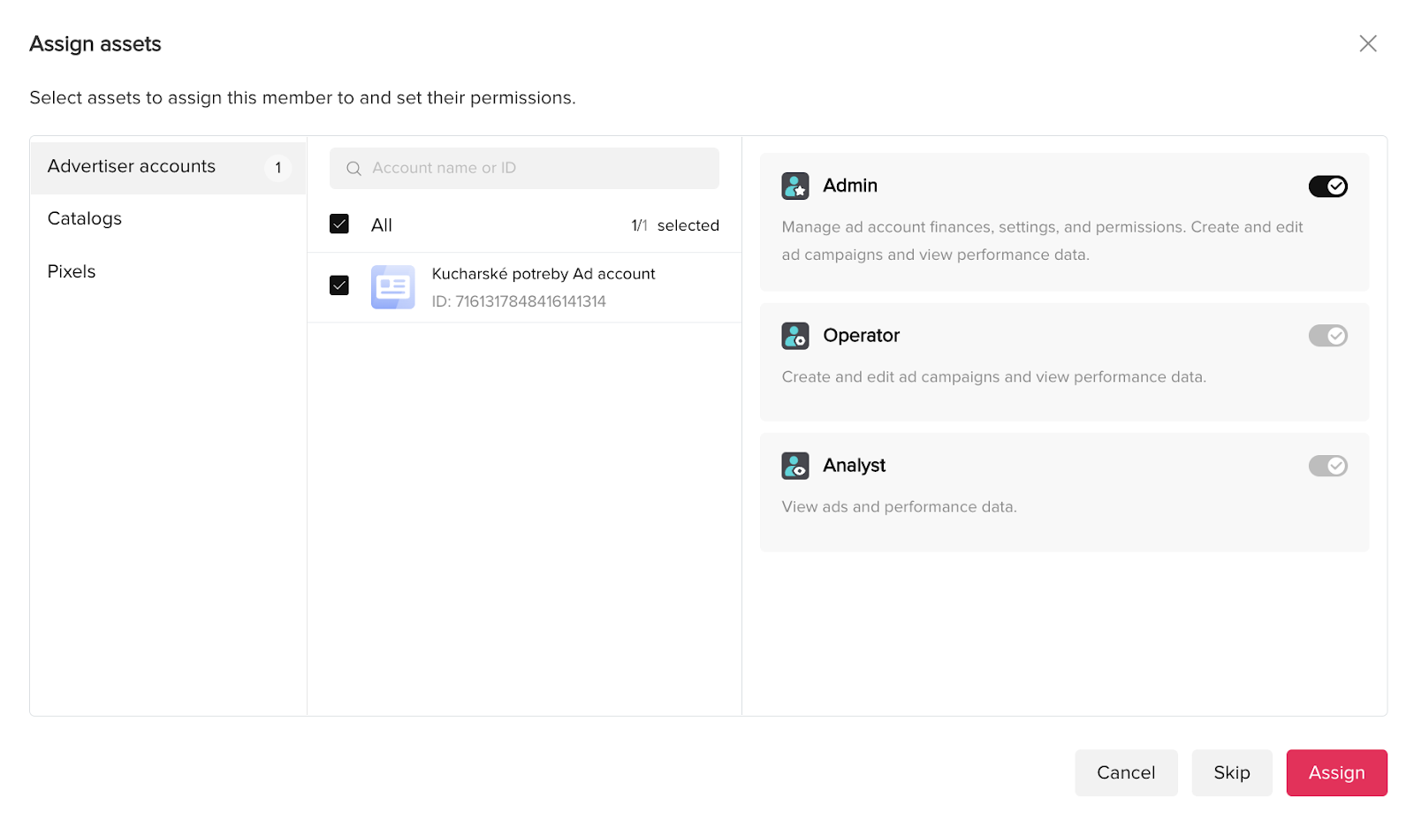Disable the Admin permission toggle
The image size is (1414, 821).
coord(1327,186)
